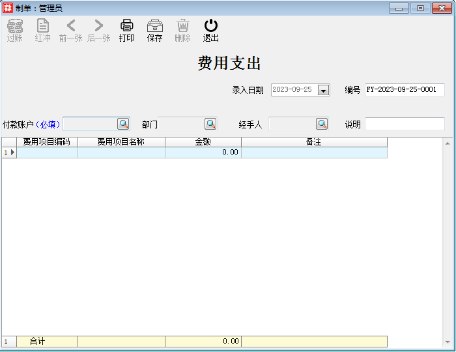Click the 说明 description text field
456x352 pixels.
tap(404, 124)
